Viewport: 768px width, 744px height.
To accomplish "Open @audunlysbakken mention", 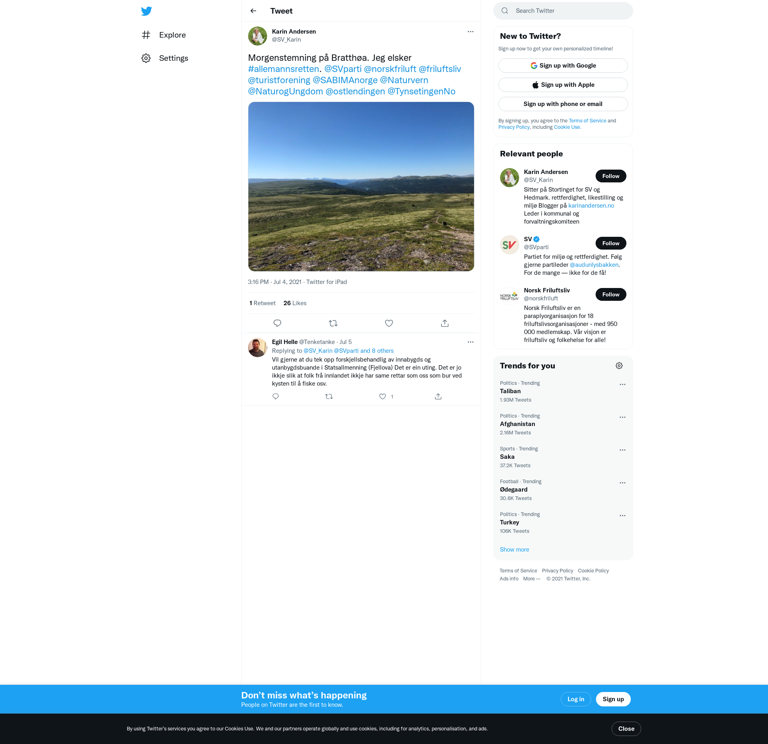I will [x=594, y=265].
